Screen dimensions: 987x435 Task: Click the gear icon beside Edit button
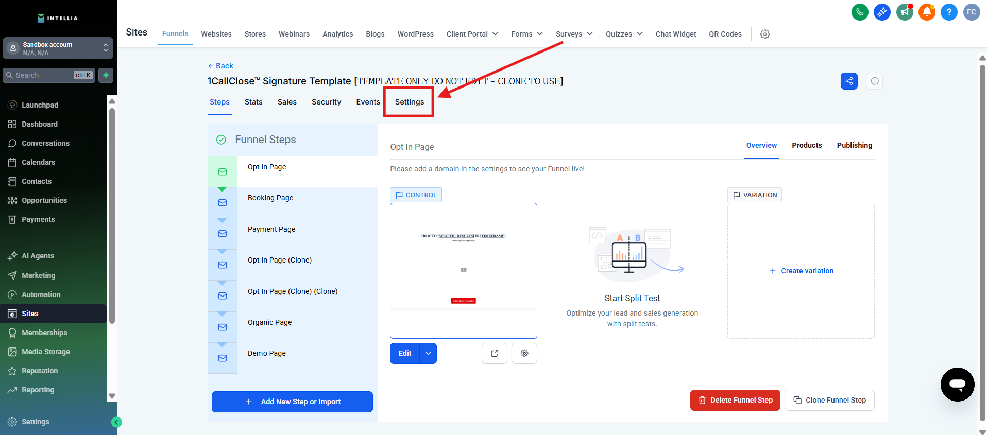coord(524,353)
